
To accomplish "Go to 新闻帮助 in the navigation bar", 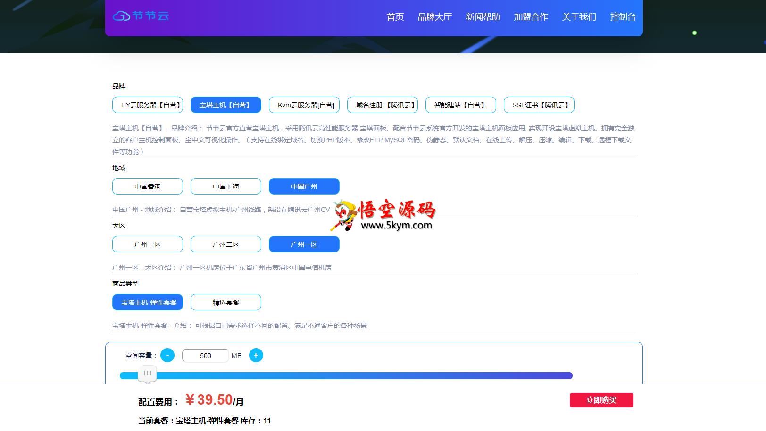I will click(483, 17).
